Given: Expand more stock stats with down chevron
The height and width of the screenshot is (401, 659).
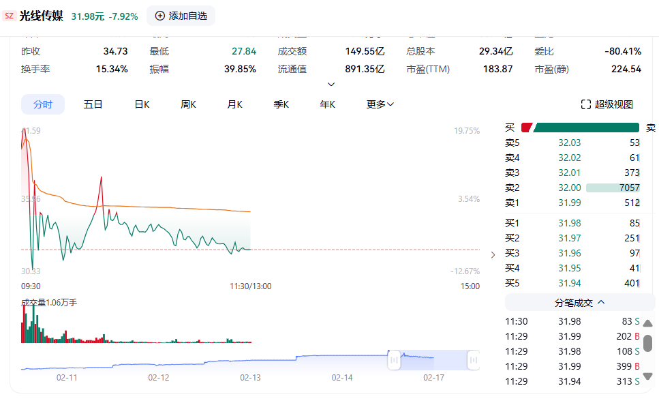Looking at the screenshot, I should 331,85.
